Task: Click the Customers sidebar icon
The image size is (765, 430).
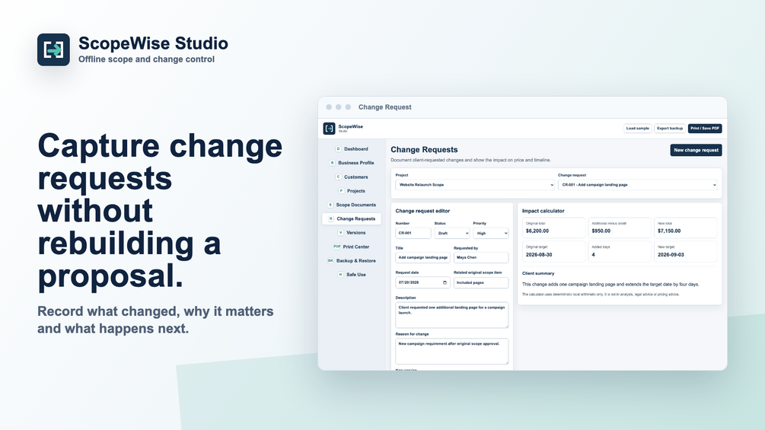Action: (x=338, y=177)
